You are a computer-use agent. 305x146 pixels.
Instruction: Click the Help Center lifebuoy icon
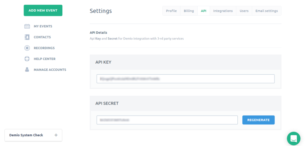pos(27,59)
